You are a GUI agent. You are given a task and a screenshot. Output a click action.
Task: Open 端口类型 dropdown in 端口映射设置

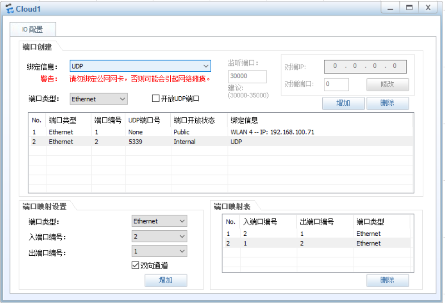click(159, 221)
